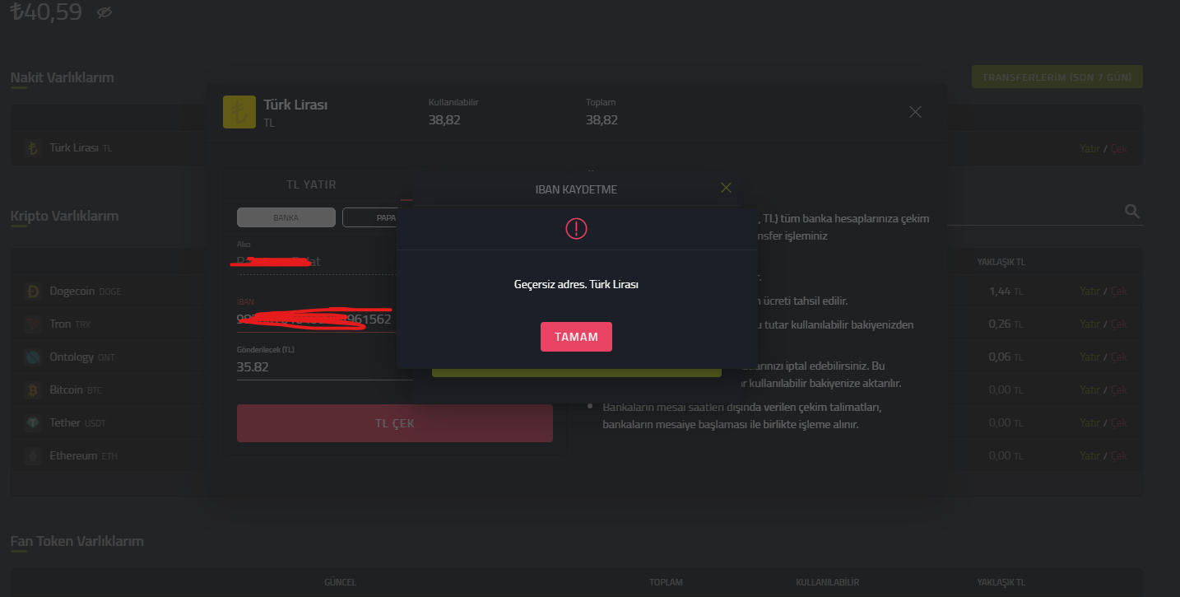Click the 'Geçersiz adres. Türk Lirası' error message
This screenshot has height=597, width=1180.
576,284
